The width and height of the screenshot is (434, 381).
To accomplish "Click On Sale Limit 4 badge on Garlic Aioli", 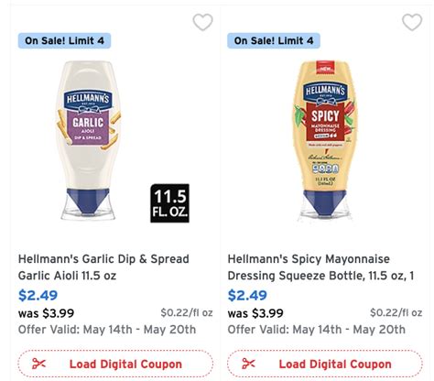I will [64, 40].
